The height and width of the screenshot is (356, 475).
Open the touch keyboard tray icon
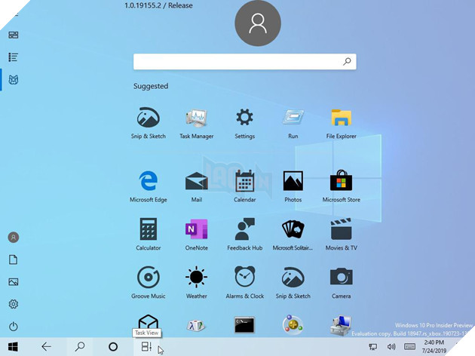tap(409, 347)
